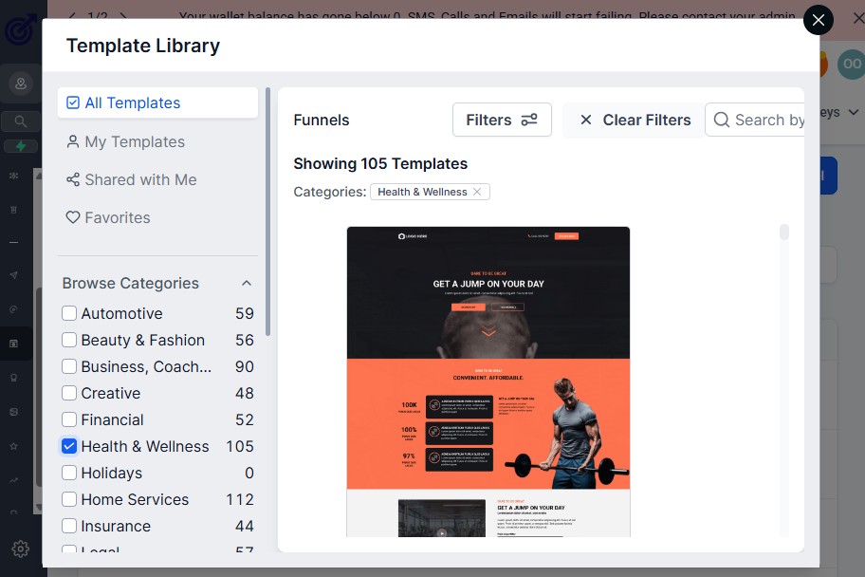Open the fitness funnel template thumbnail
Viewport: 865px width, 577px height.
[x=488, y=382]
